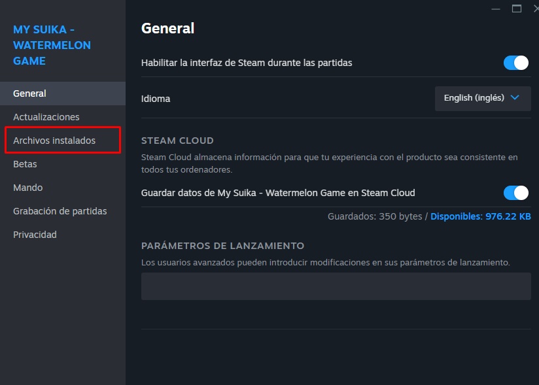Click the My Suika - Watermelon Game title

click(52, 45)
